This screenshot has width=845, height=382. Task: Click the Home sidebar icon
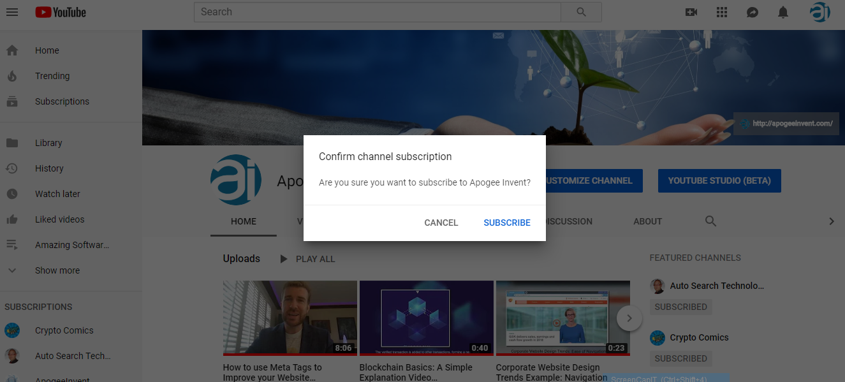(x=12, y=50)
